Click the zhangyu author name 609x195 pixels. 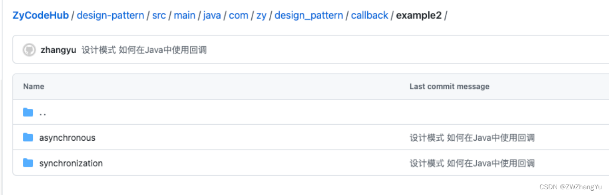[59, 50]
